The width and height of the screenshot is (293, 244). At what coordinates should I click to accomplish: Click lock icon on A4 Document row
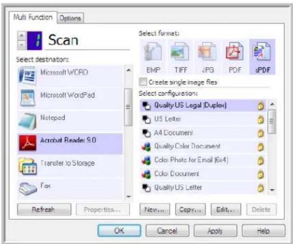(260, 133)
